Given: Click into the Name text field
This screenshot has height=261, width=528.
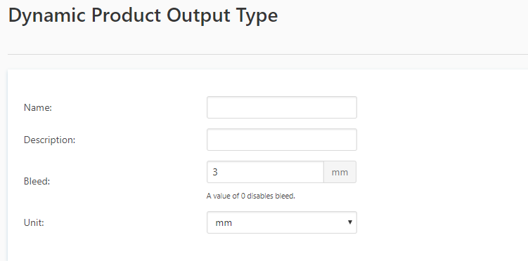Looking at the screenshot, I should point(281,107).
